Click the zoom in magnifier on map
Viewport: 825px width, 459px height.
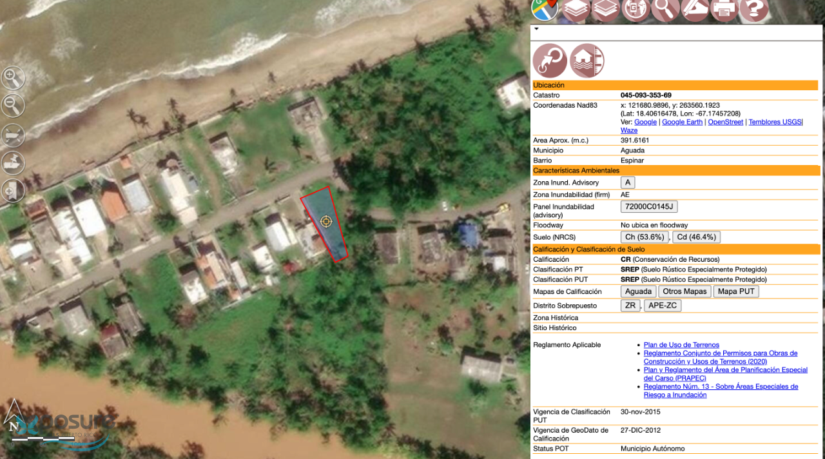tap(13, 78)
